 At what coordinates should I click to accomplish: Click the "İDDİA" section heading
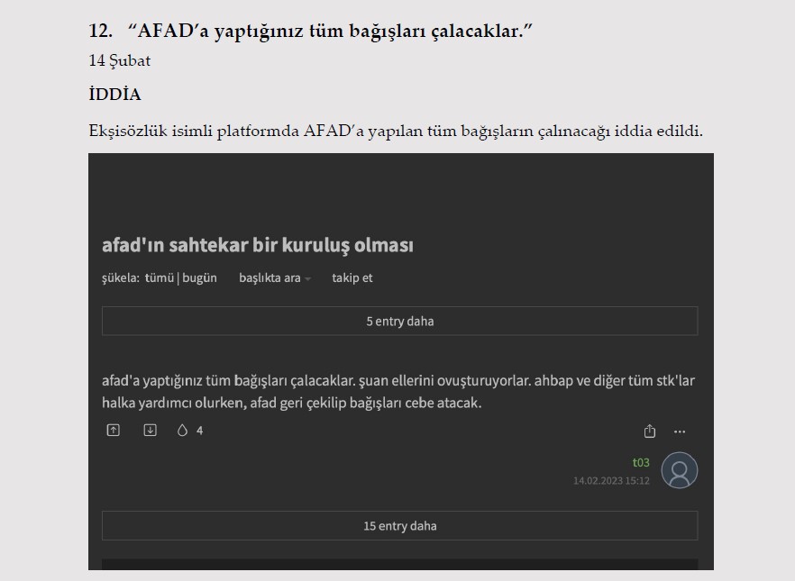tap(114, 95)
